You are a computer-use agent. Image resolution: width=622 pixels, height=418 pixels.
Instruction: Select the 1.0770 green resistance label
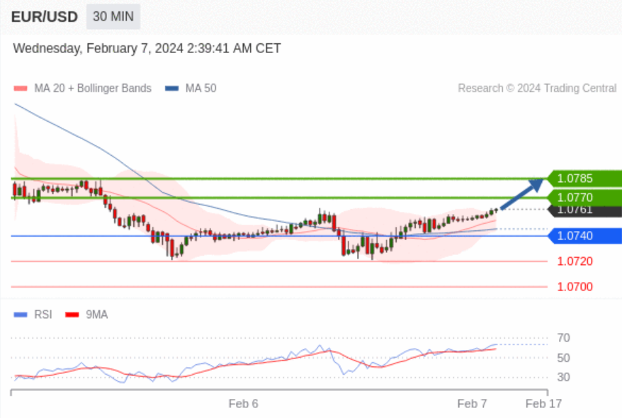(x=584, y=198)
